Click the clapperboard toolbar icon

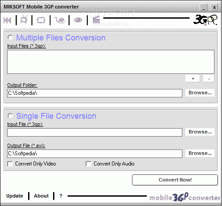tap(96, 20)
